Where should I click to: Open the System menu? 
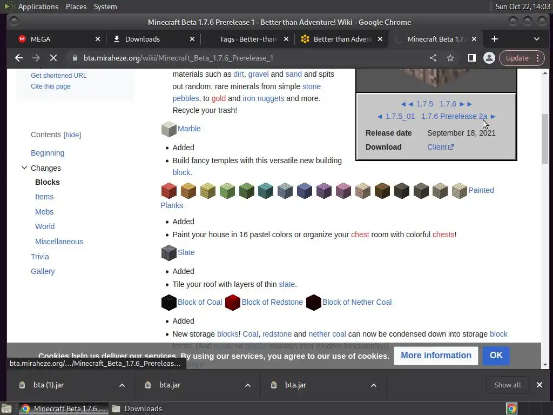pyautogui.click(x=105, y=6)
